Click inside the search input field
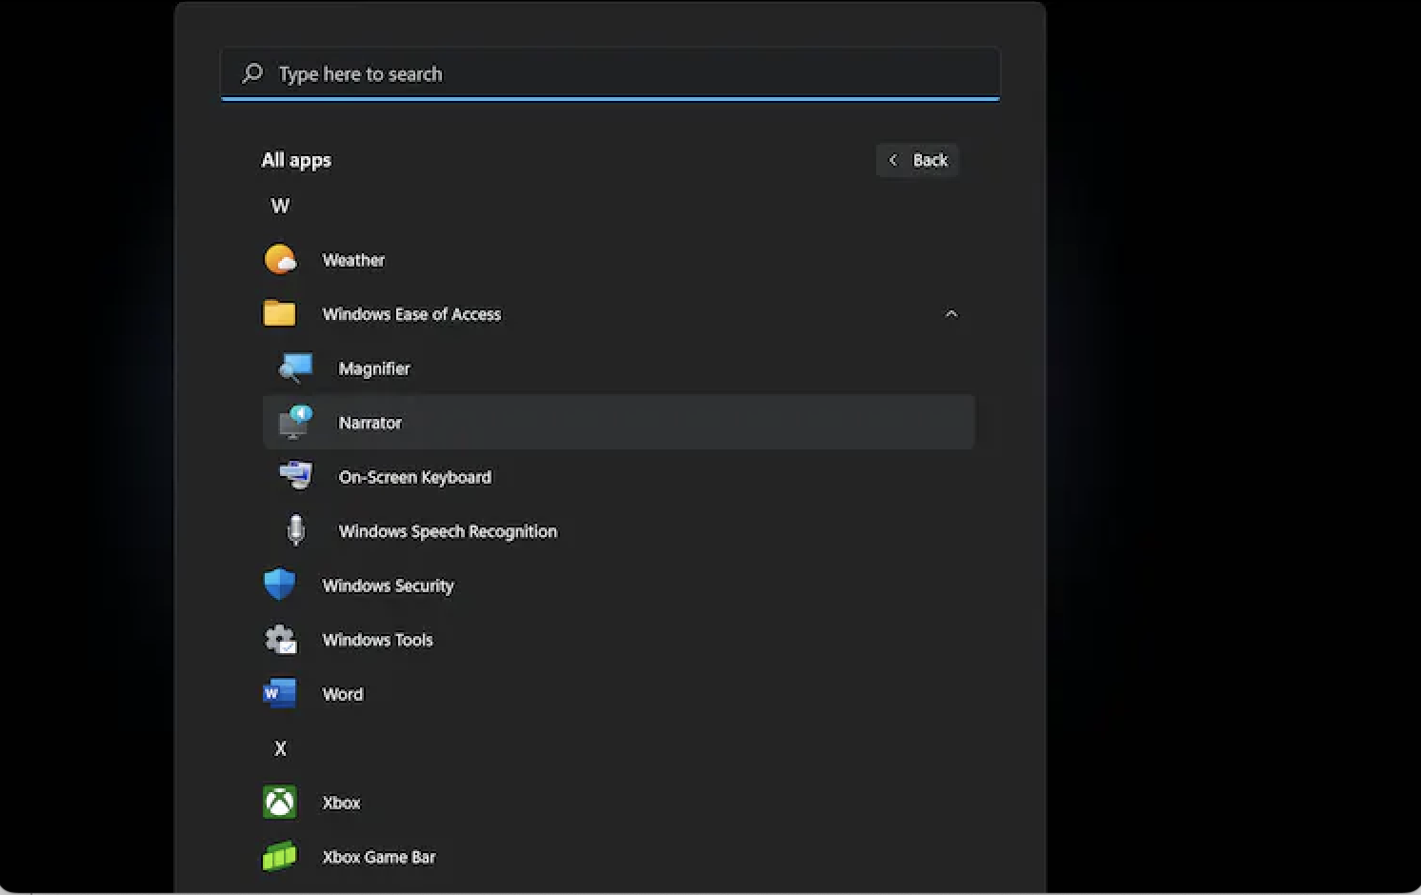Viewport: 1421px width, 895px height. coord(610,73)
